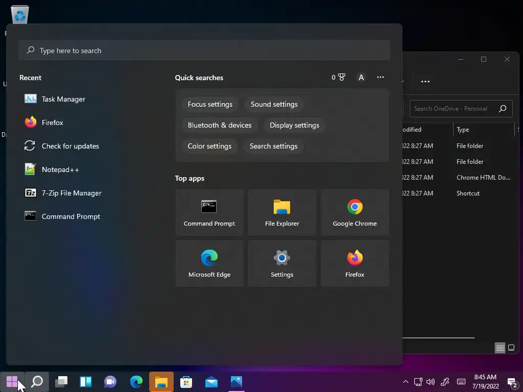Open notification center icon

coord(511,382)
